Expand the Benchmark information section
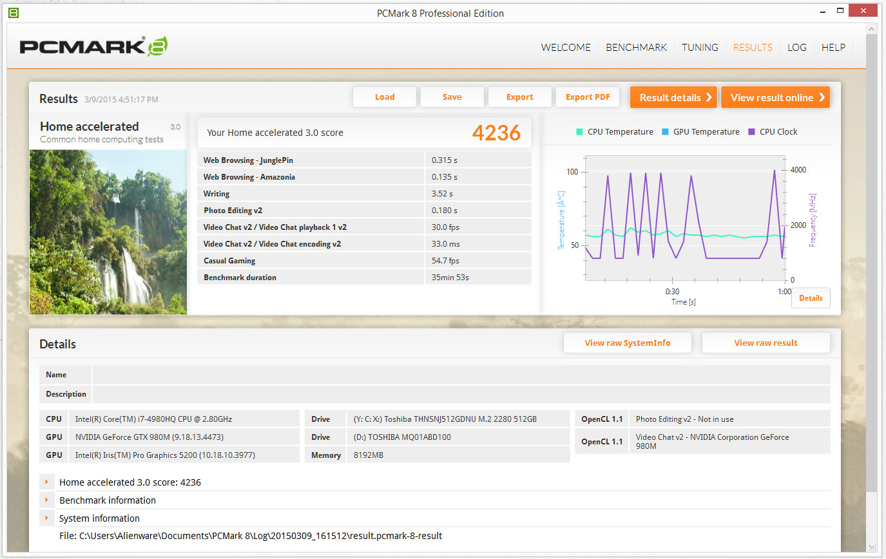886x559 pixels. (46, 500)
